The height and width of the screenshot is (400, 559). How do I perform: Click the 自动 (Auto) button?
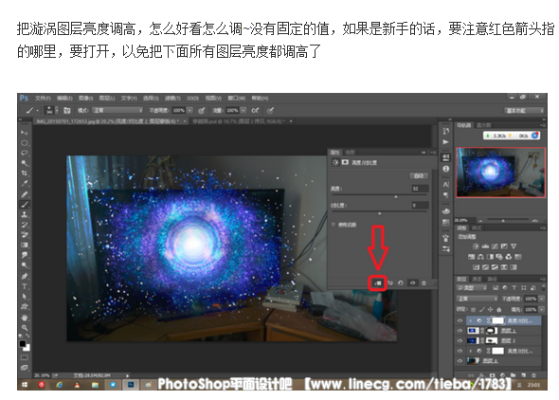point(419,175)
